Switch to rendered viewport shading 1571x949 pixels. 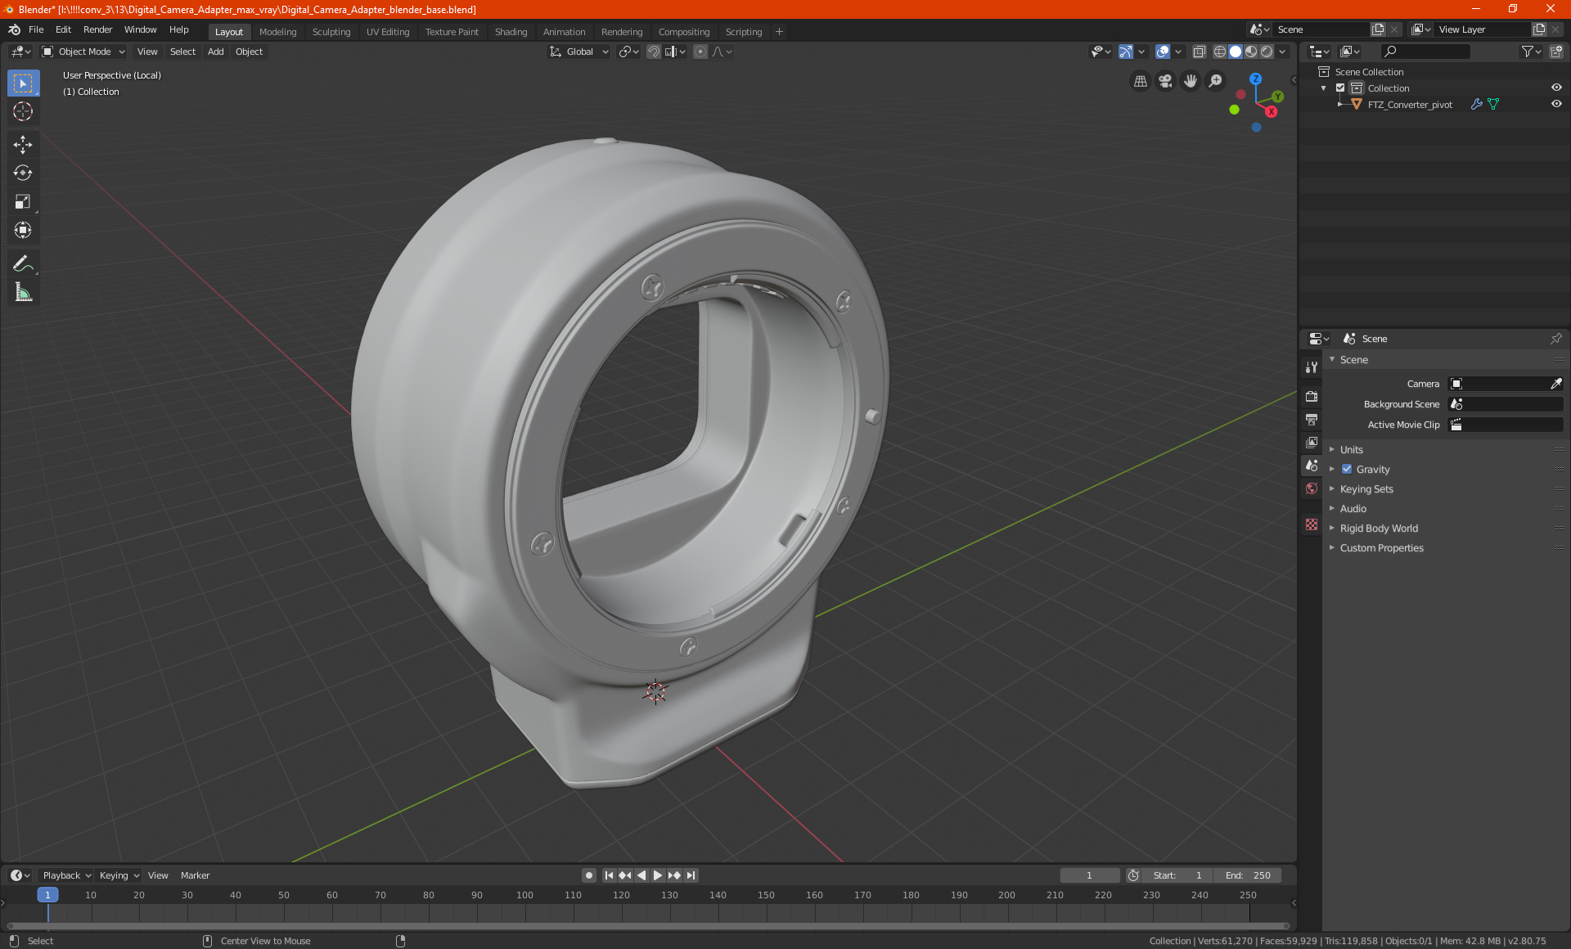coord(1267,52)
